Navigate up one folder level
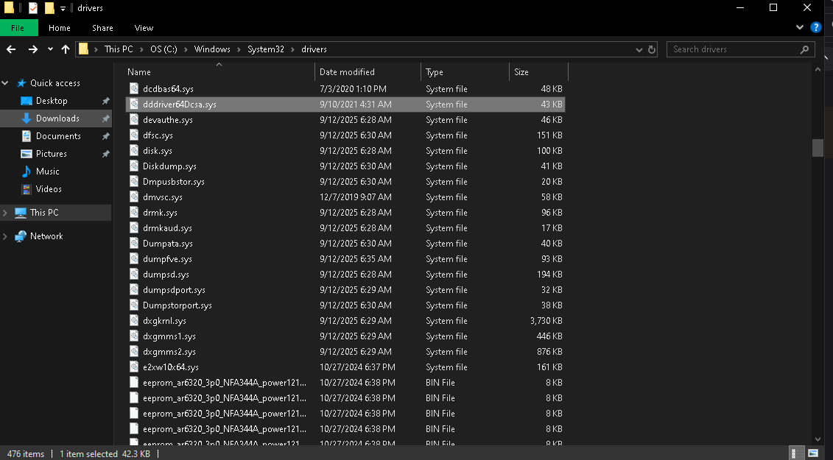This screenshot has width=833, height=460. 66,49
